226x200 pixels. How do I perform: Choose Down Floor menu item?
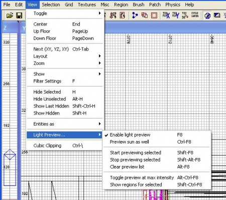[x=65, y=38]
